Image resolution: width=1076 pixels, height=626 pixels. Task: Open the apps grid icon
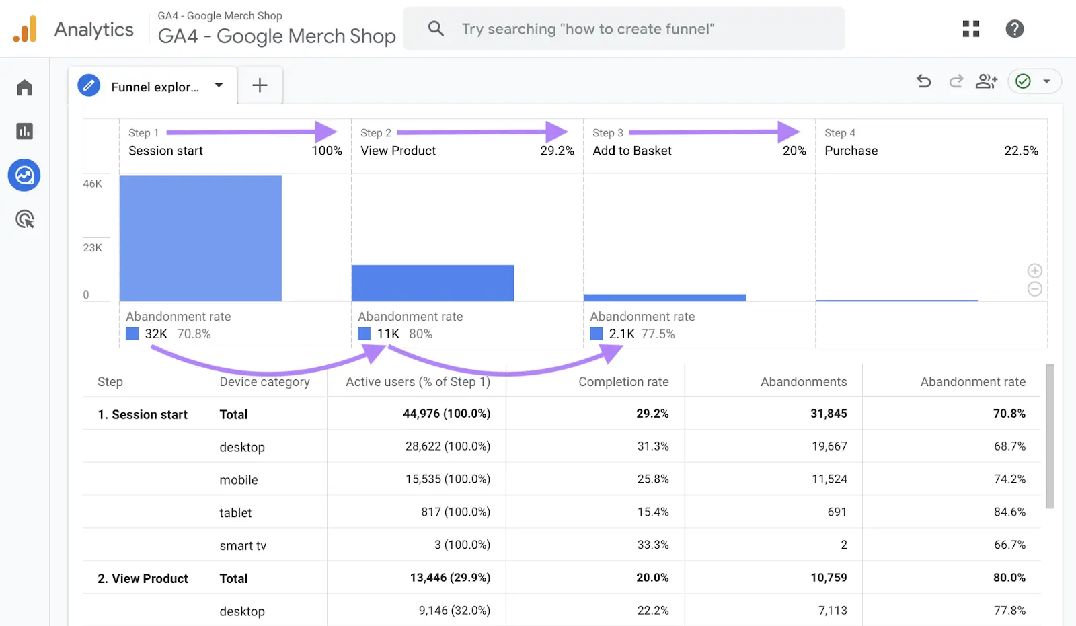point(970,28)
